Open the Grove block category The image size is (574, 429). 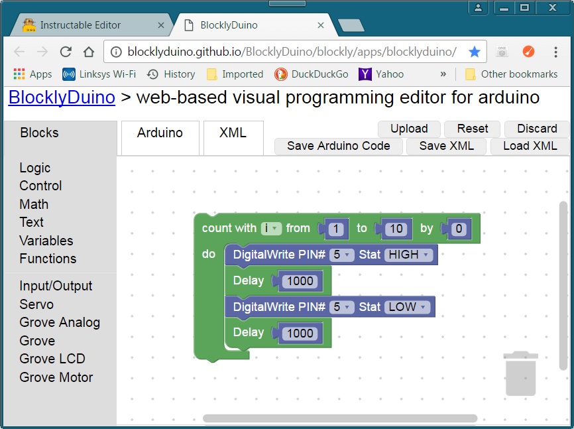[37, 341]
